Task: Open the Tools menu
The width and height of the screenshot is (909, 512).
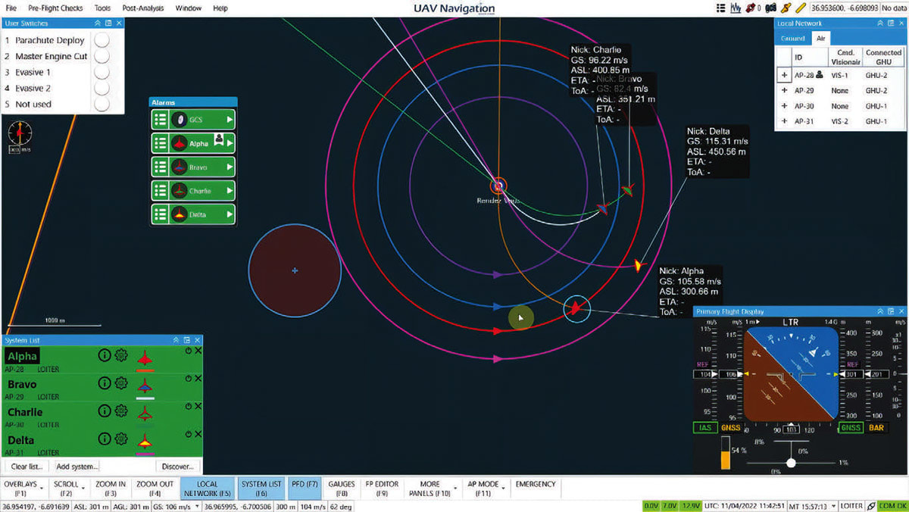Action: click(x=102, y=8)
